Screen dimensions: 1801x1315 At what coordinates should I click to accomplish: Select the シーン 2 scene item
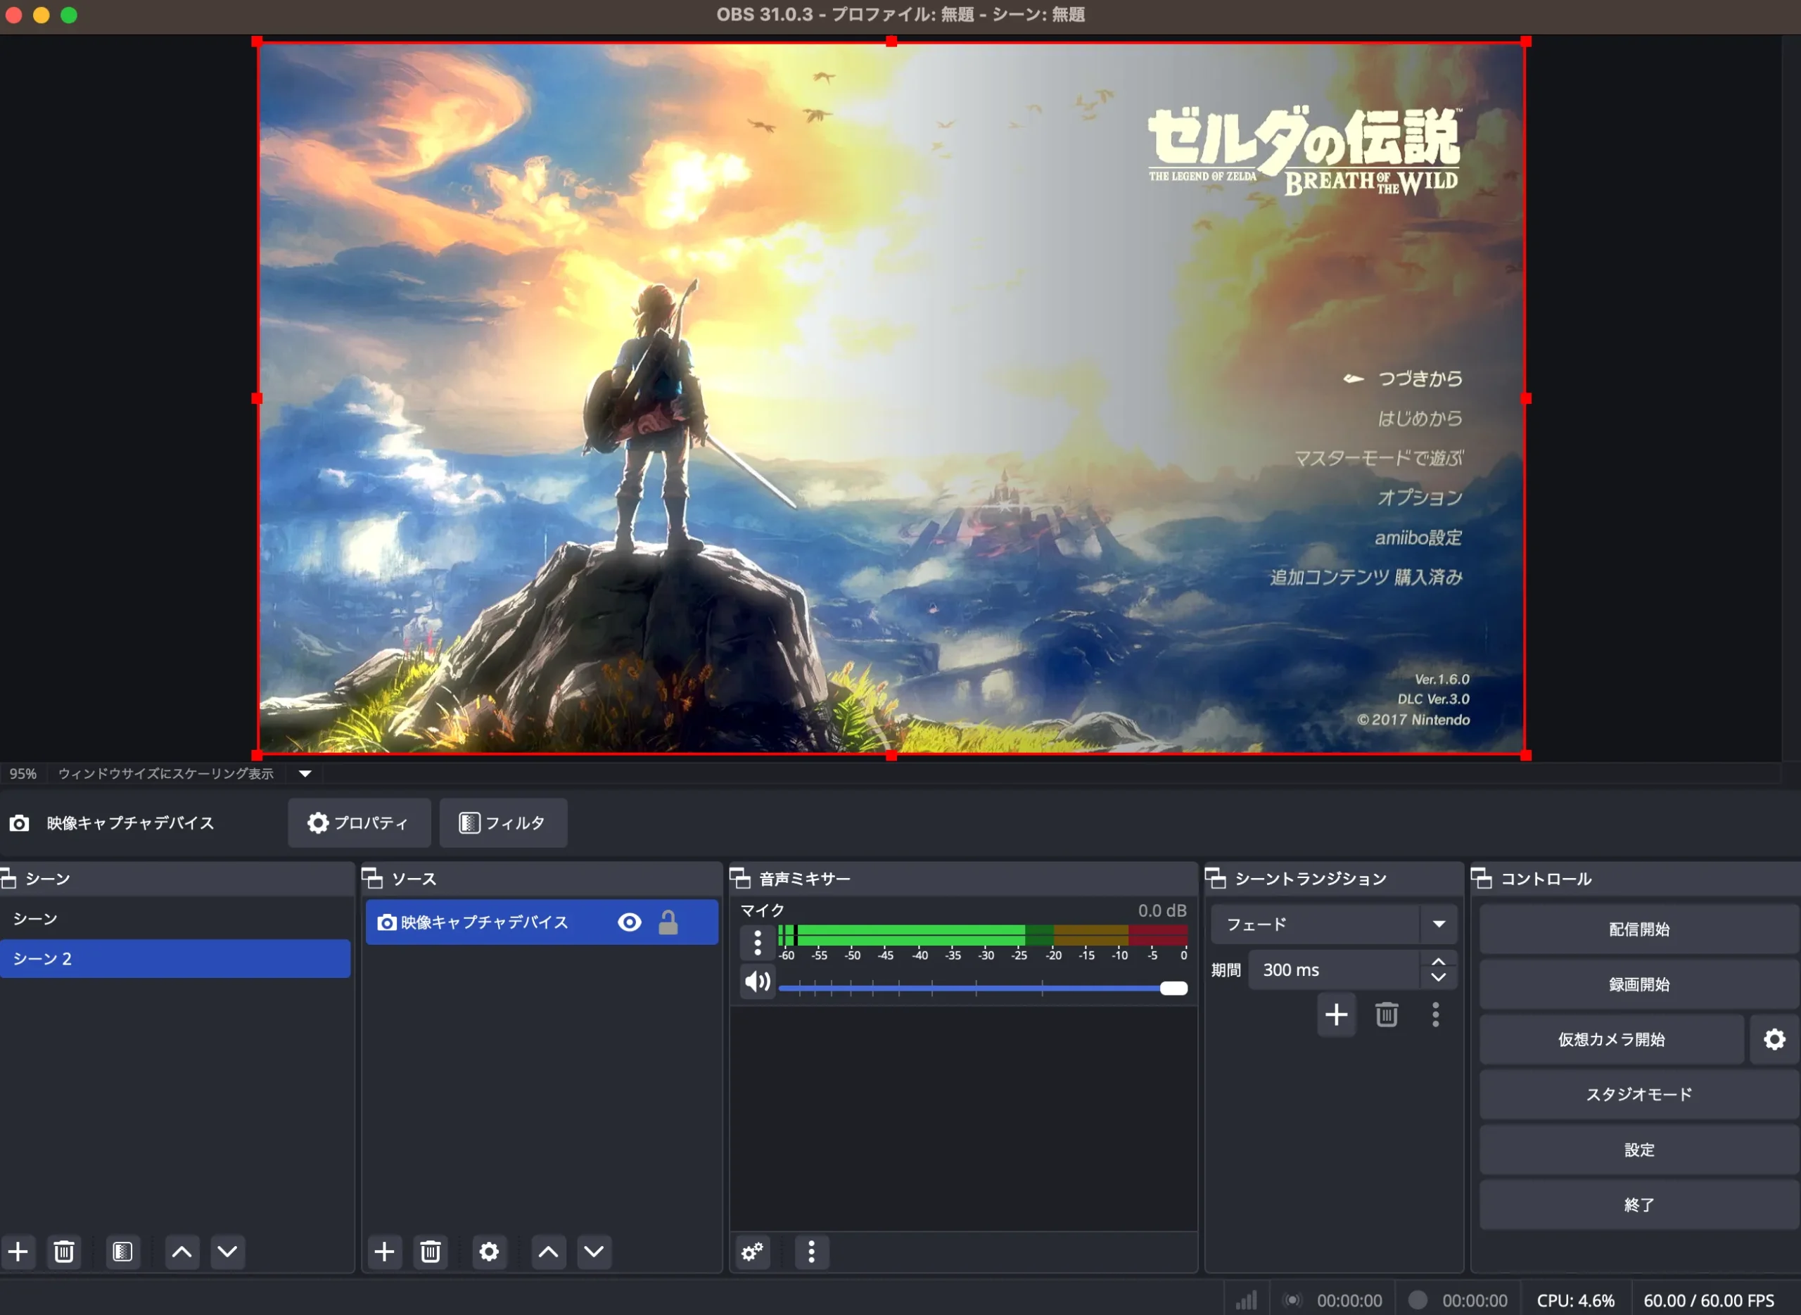[x=175, y=958]
